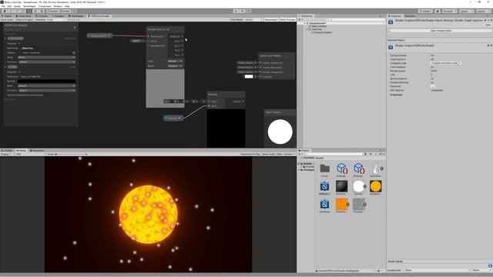Select the white circle StarCore sprite asset
The width and height of the screenshot is (493, 277).
pos(359,186)
